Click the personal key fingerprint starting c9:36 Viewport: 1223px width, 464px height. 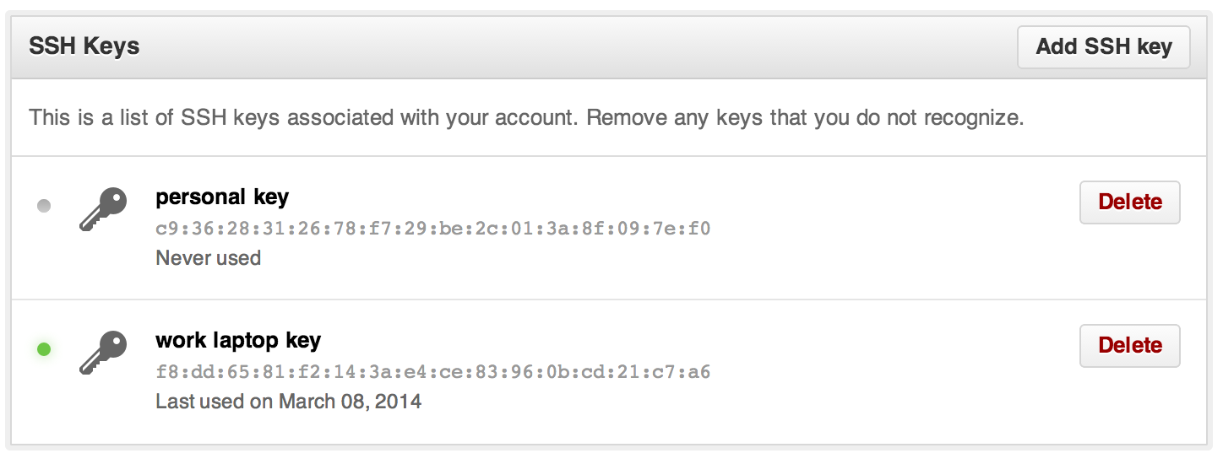(432, 228)
